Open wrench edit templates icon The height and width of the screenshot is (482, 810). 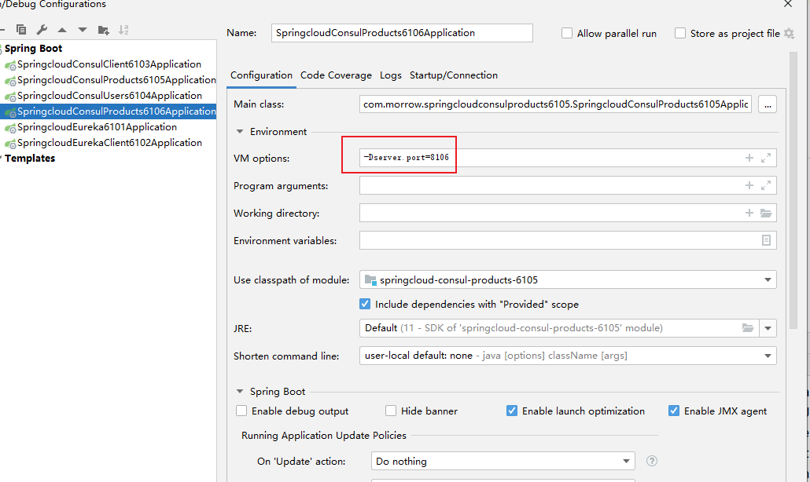42,30
